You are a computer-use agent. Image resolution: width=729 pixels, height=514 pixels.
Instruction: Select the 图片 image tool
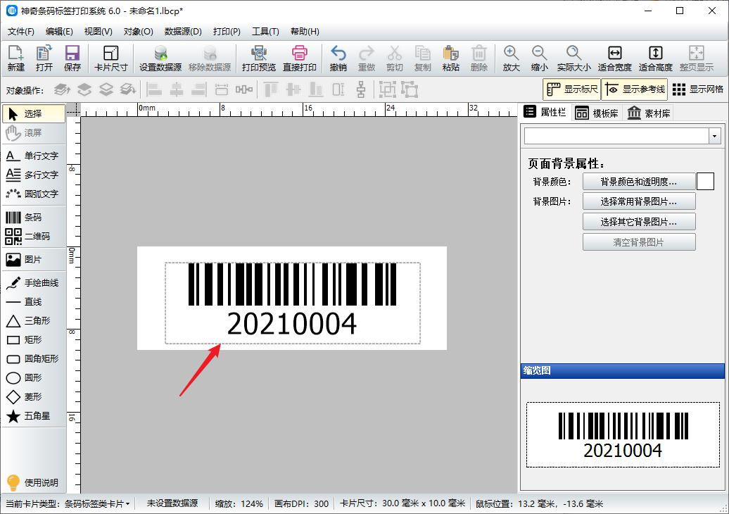(x=34, y=260)
